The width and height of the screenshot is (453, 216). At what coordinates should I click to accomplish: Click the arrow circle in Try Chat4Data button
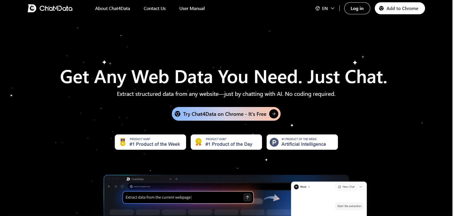274,114
